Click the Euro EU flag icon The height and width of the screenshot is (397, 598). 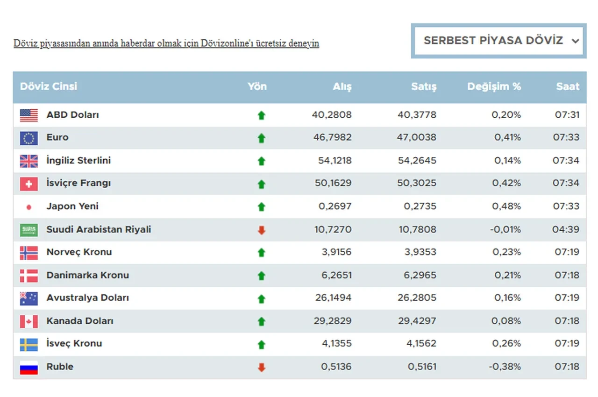pos(28,138)
